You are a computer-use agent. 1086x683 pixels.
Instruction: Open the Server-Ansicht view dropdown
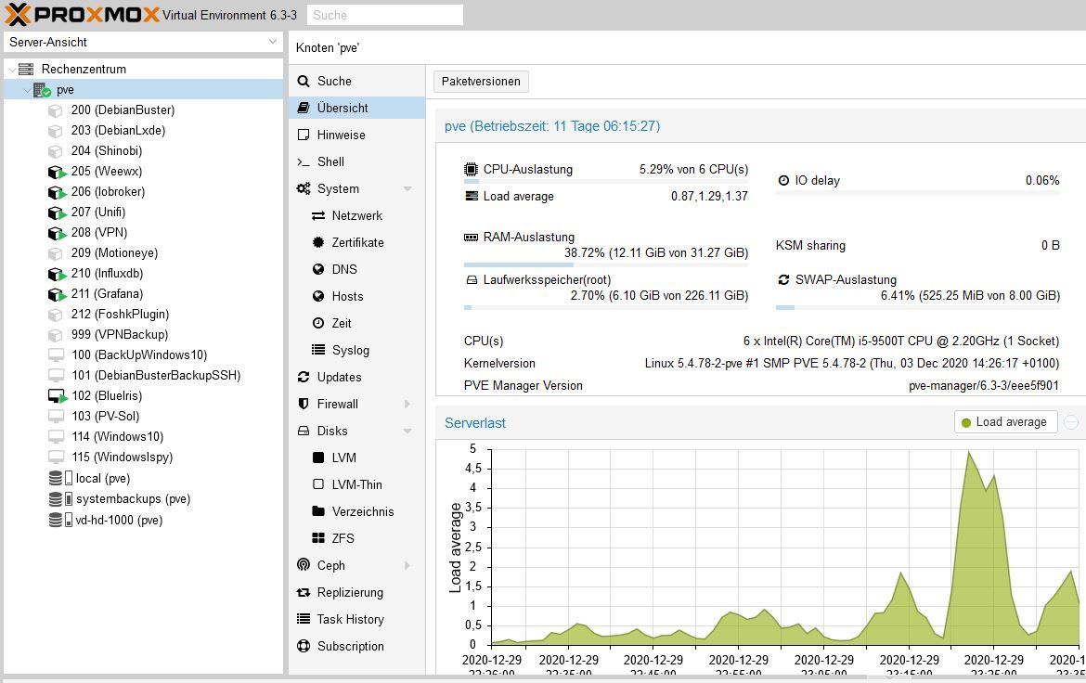click(272, 42)
